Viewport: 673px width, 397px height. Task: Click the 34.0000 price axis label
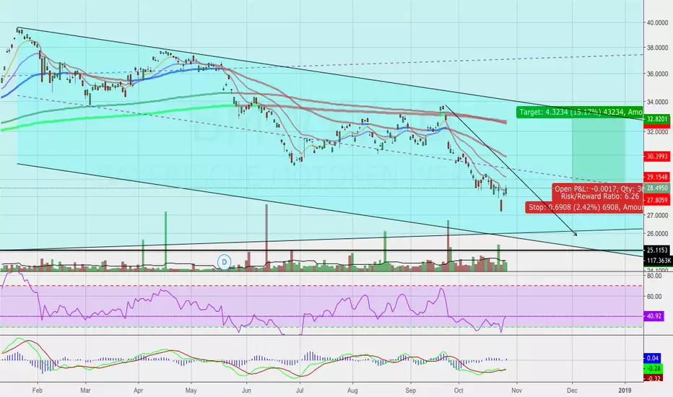[x=657, y=102]
